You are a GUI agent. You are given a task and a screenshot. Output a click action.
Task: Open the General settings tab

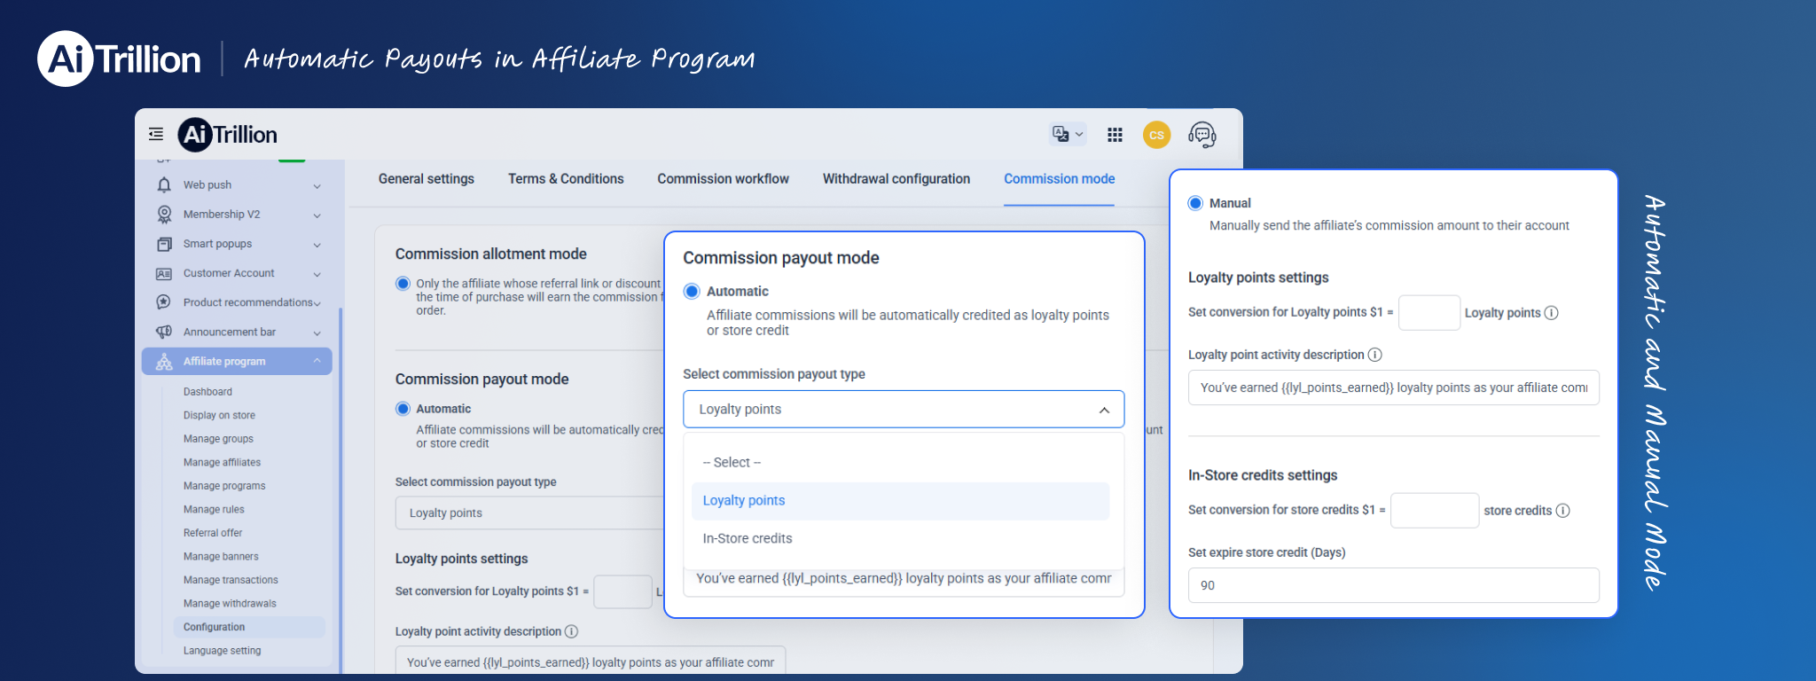pos(427,179)
